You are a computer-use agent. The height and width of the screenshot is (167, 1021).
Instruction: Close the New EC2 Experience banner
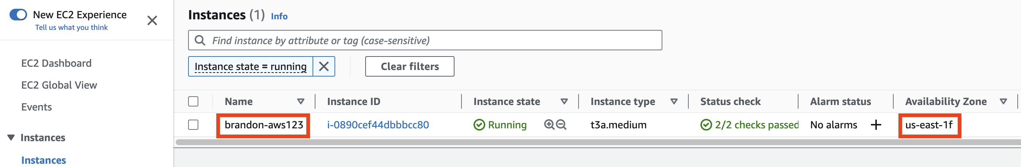tap(152, 20)
